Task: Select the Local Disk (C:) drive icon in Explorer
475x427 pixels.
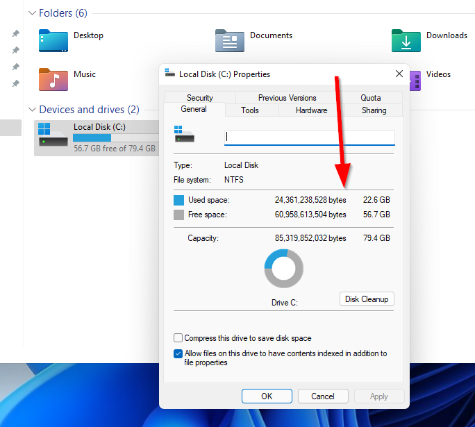Action: pos(53,135)
